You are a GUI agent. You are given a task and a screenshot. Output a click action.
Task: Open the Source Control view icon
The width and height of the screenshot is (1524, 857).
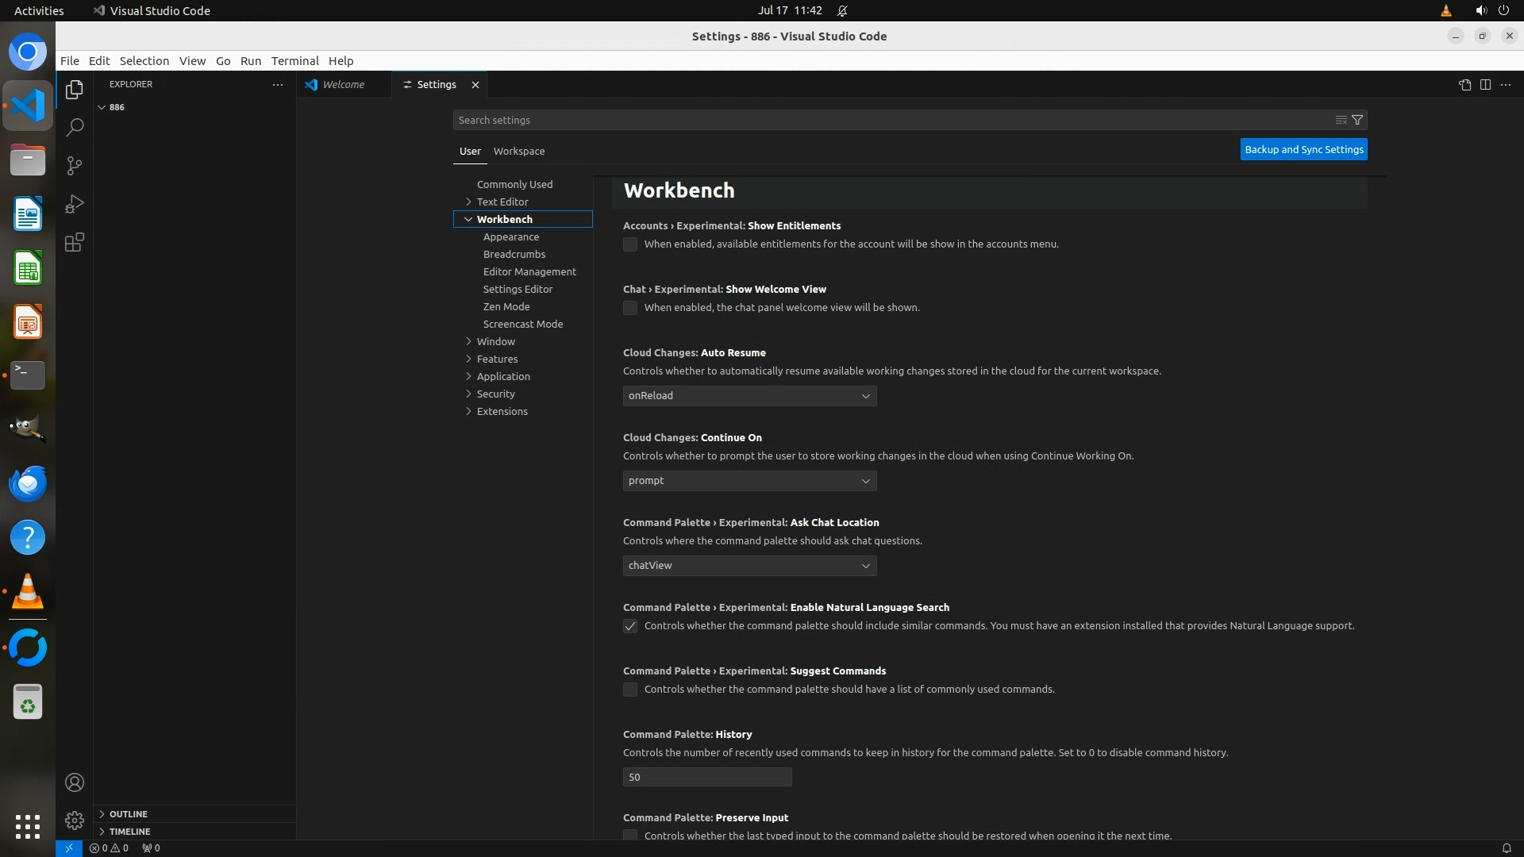click(x=75, y=165)
